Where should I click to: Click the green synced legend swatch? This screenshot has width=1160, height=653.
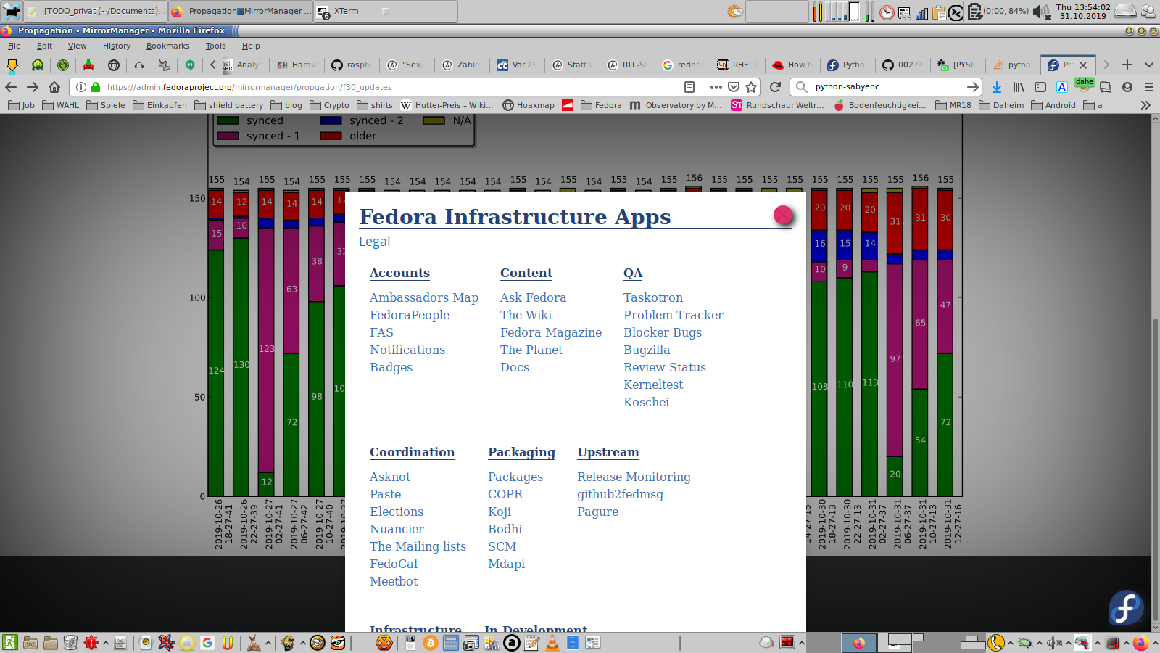pyautogui.click(x=228, y=120)
